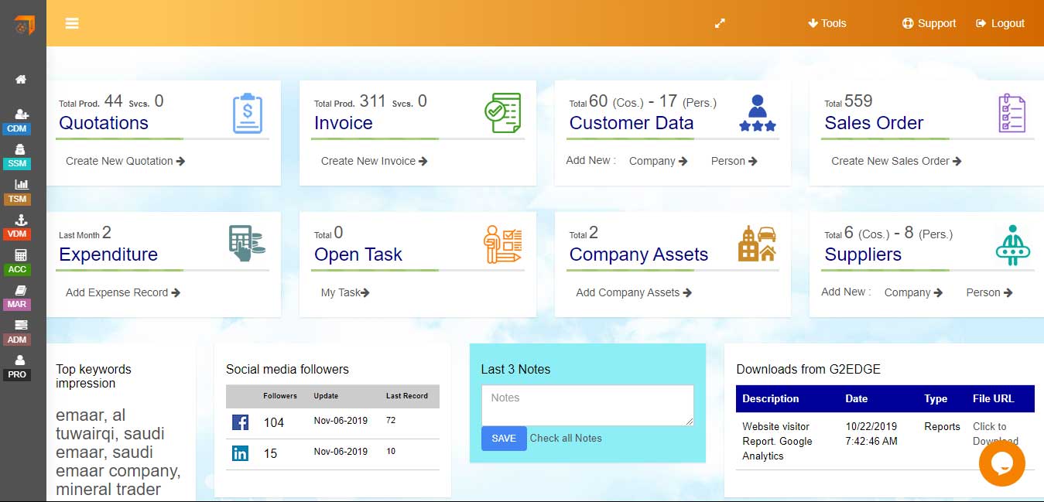Click the Customer Data person stars icon
The image size is (1044, 502).
758,113
